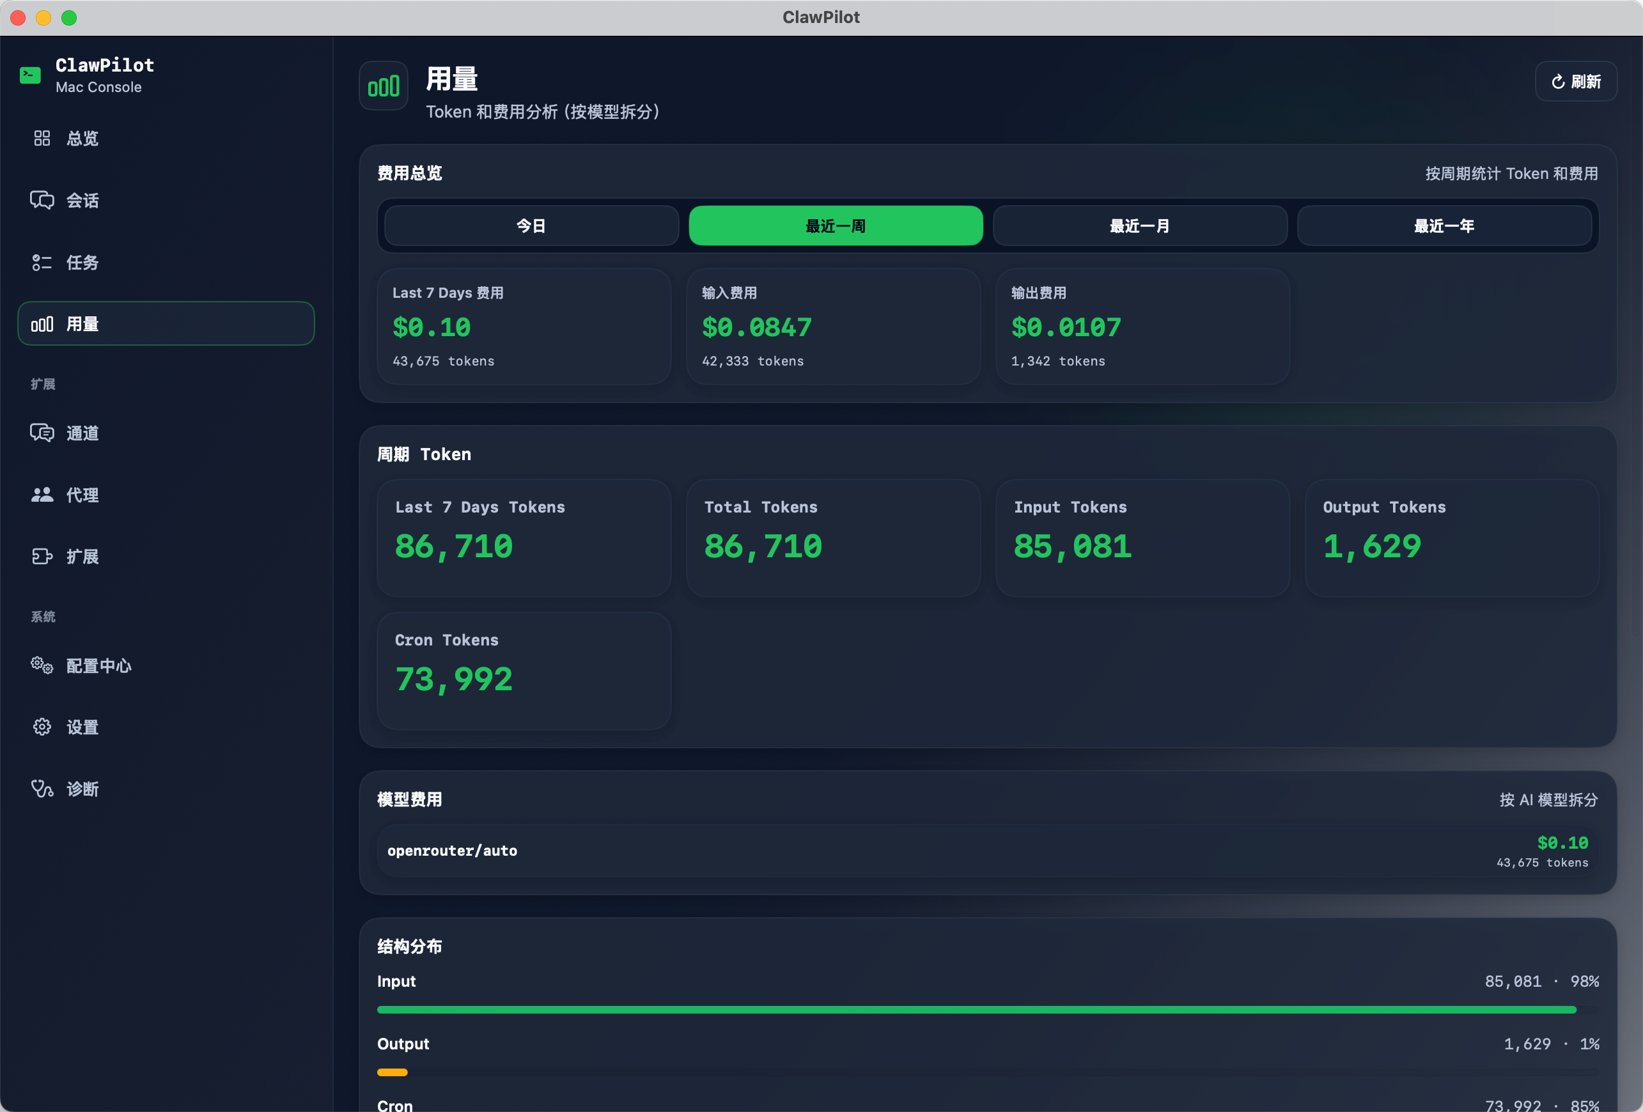Open the 设置 settings gear icon
The image size is (1643, 1112).
click(x=42, y=727)
